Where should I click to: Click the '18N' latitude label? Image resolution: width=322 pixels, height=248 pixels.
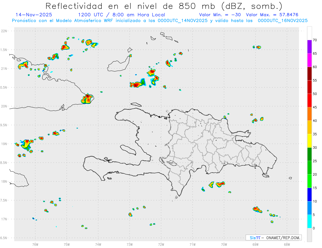click(x=4, y=181)
